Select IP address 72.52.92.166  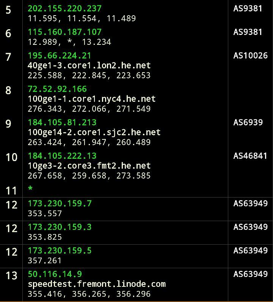coord(57,89)
